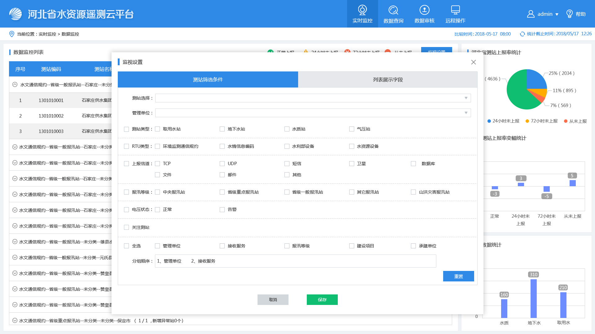
Task: Click the 地下水 bar labeled 310
Action: (534, 298)
